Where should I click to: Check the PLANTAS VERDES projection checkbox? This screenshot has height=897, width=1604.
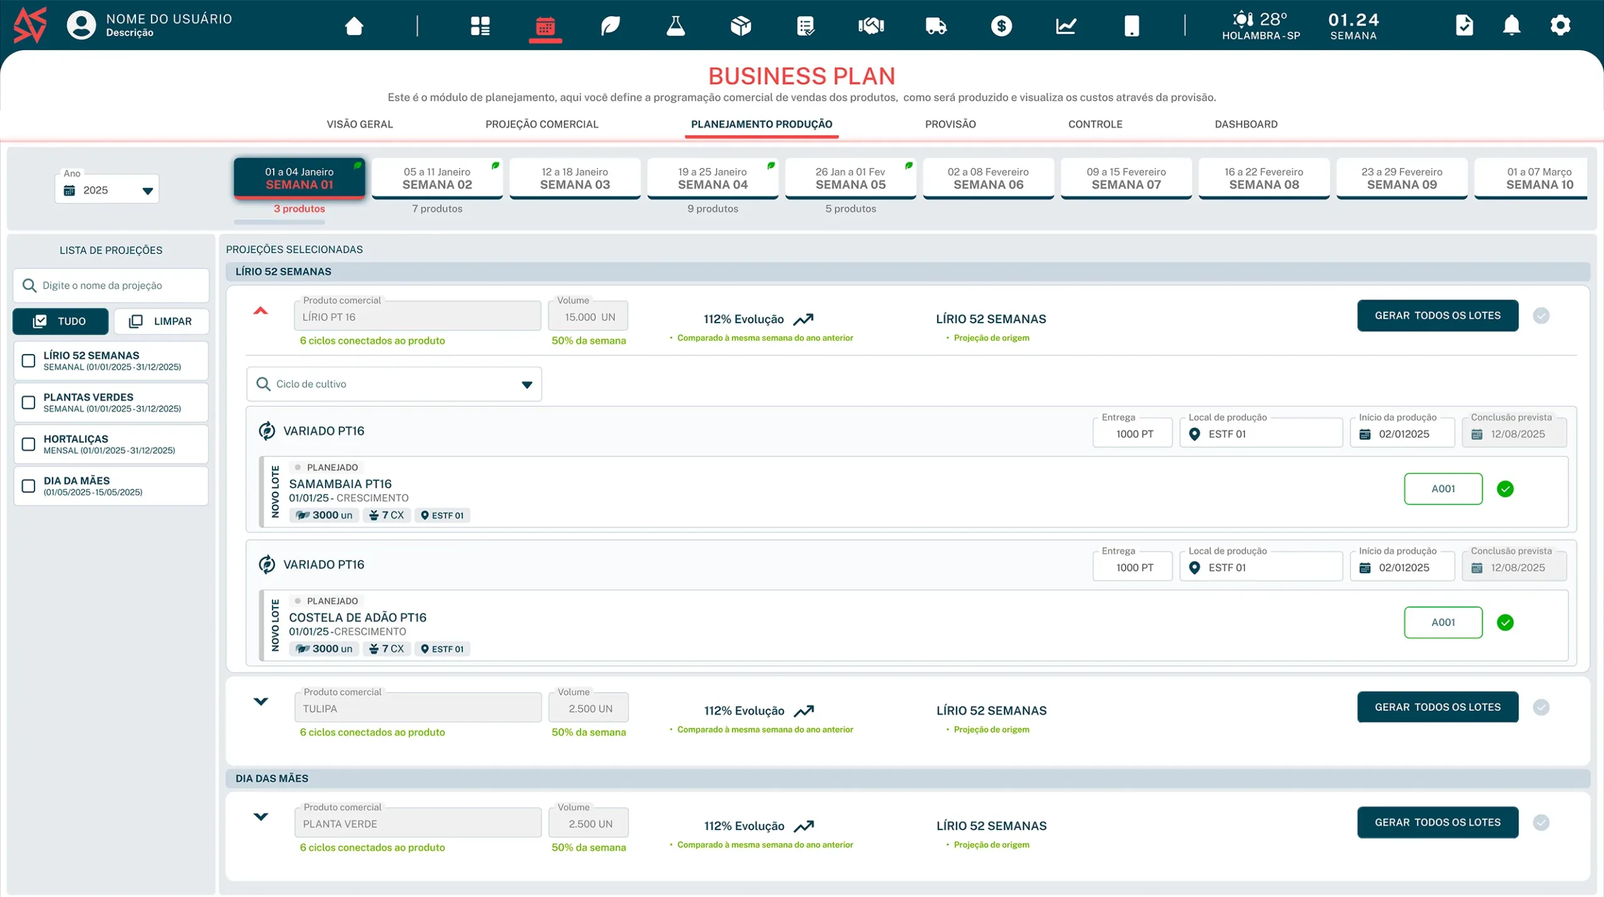(29, 402)
